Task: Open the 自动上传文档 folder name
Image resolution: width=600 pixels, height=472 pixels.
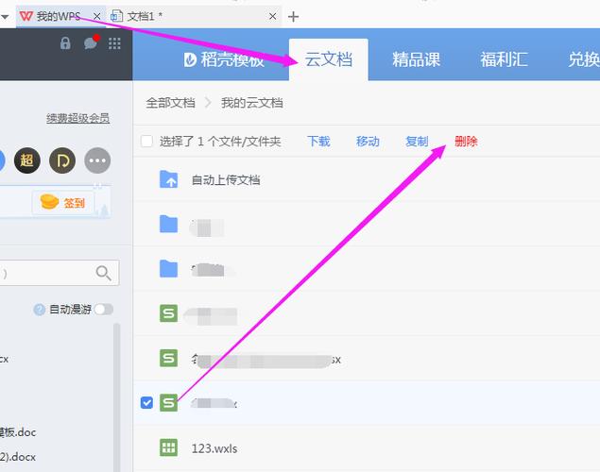Action: pos(226,179)
